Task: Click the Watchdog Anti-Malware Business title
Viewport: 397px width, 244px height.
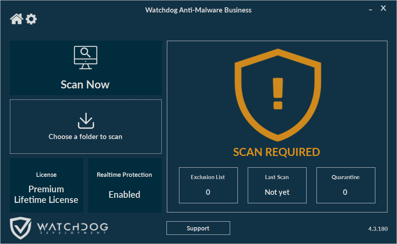Action: (198, 10)
